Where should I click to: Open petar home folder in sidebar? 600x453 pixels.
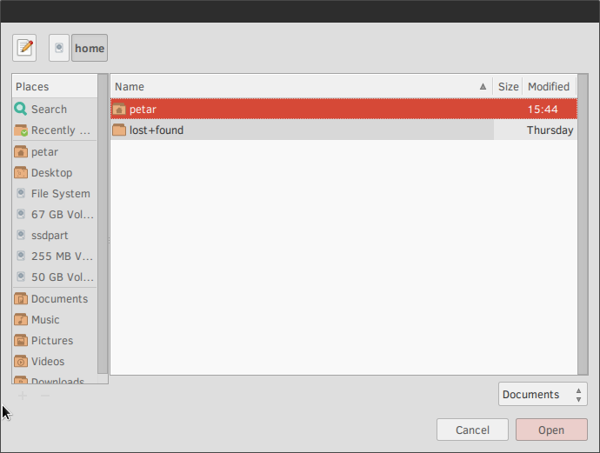click(x=44, y=152)
